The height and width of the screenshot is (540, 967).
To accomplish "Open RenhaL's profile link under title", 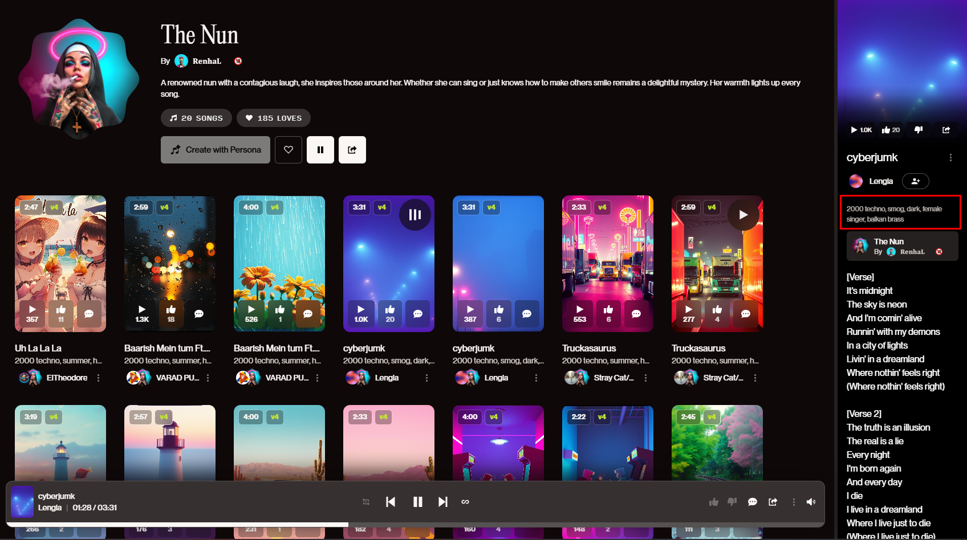I will pos(206,61).
